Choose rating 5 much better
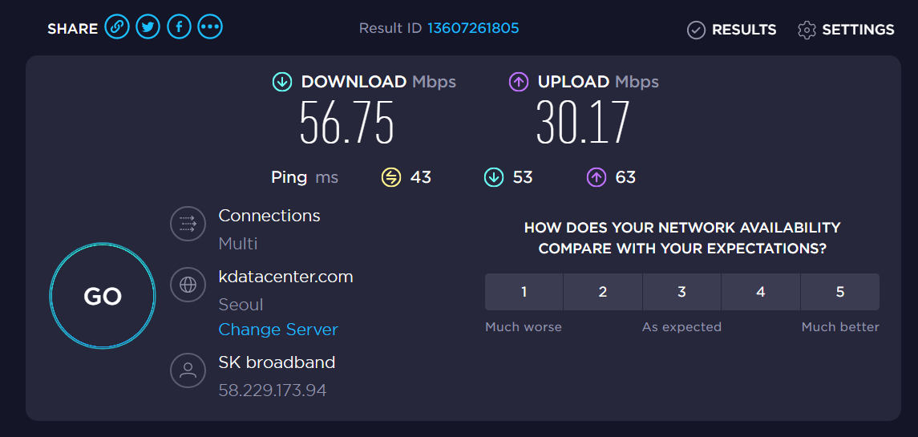 click(x=839, y=292)
